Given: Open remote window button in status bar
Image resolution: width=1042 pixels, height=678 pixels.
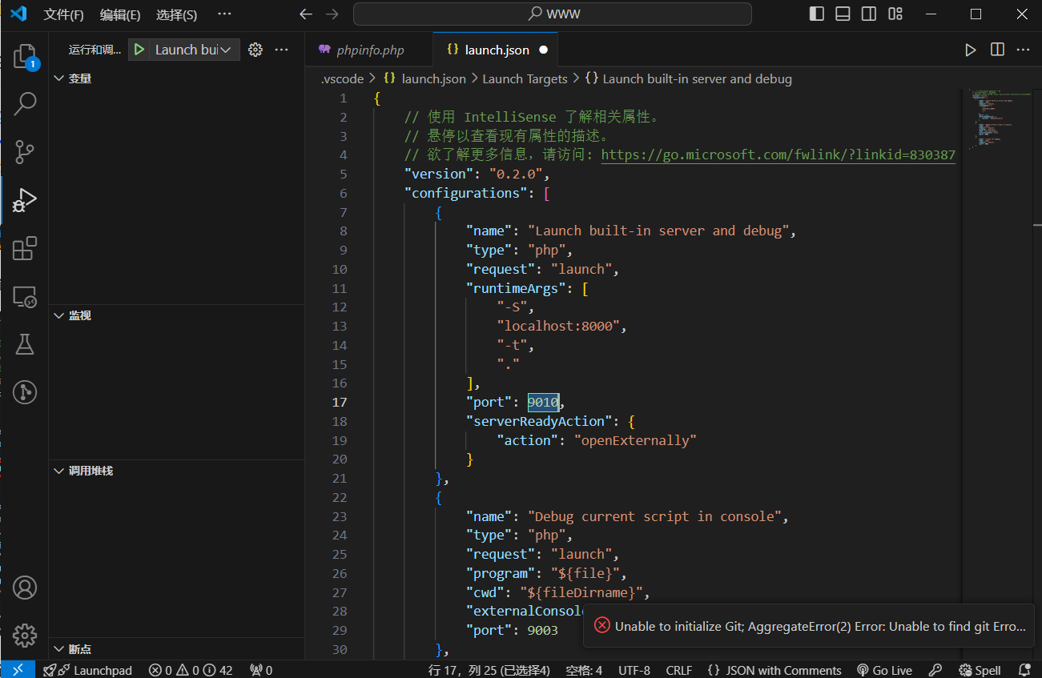Looking at the screenshot, I should pos(18,670).
